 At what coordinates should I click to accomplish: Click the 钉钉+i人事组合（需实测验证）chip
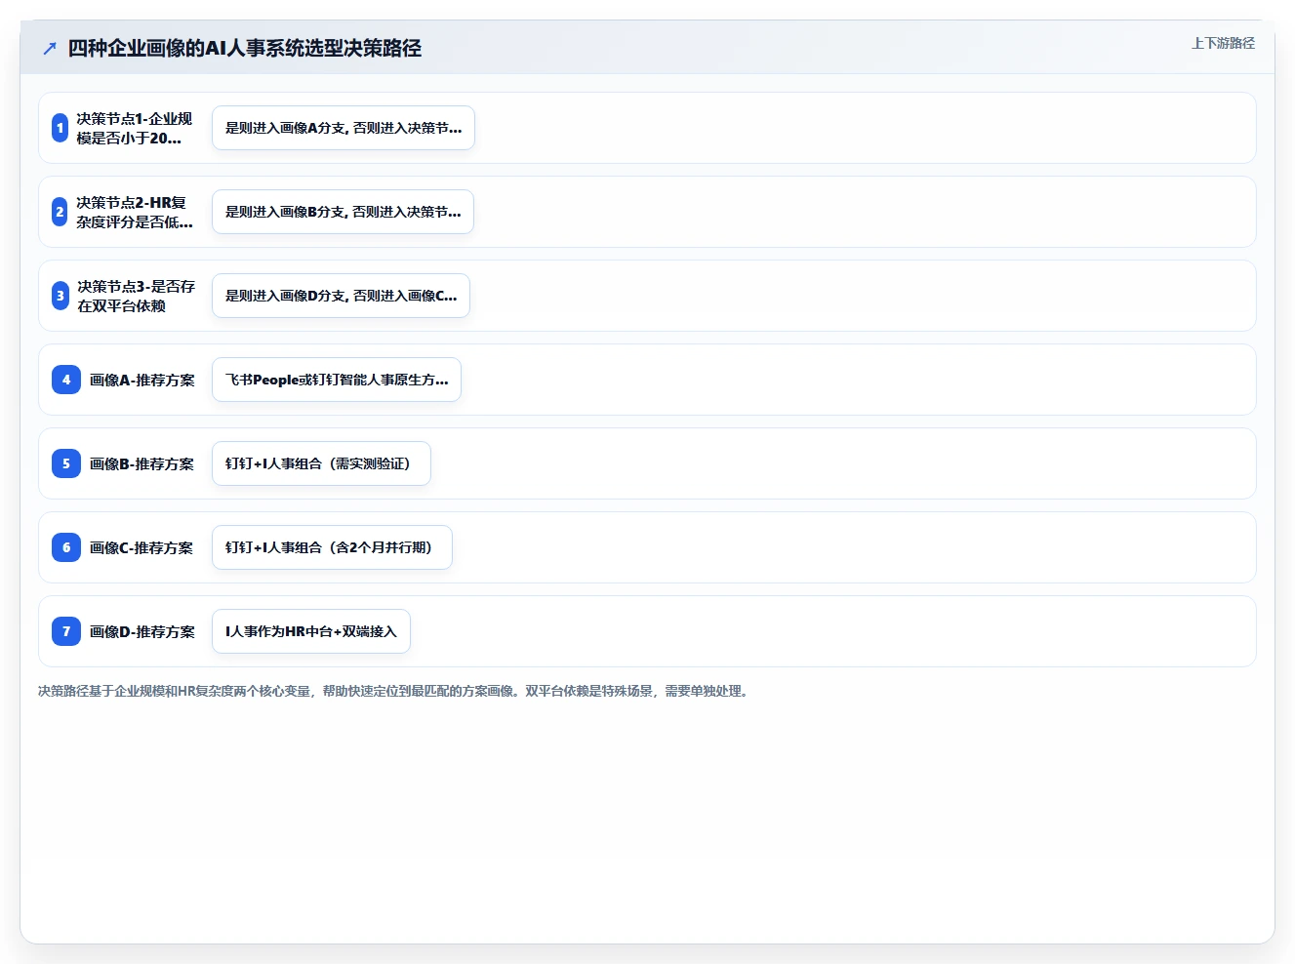pyautogui.click(x=321, y=463)
